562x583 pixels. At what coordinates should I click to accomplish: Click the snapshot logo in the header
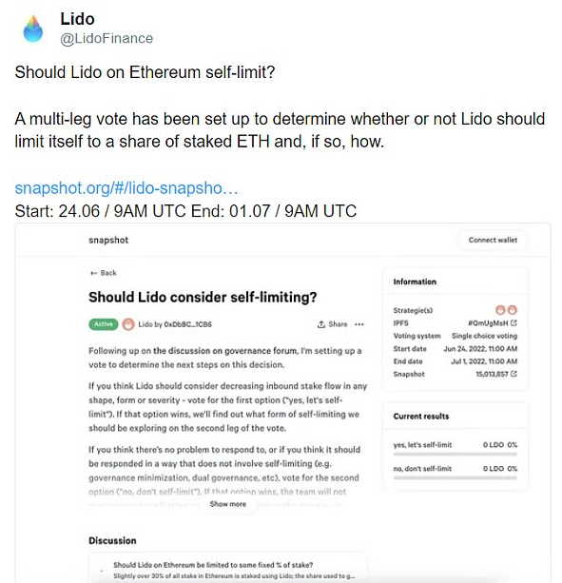(108, 241)
